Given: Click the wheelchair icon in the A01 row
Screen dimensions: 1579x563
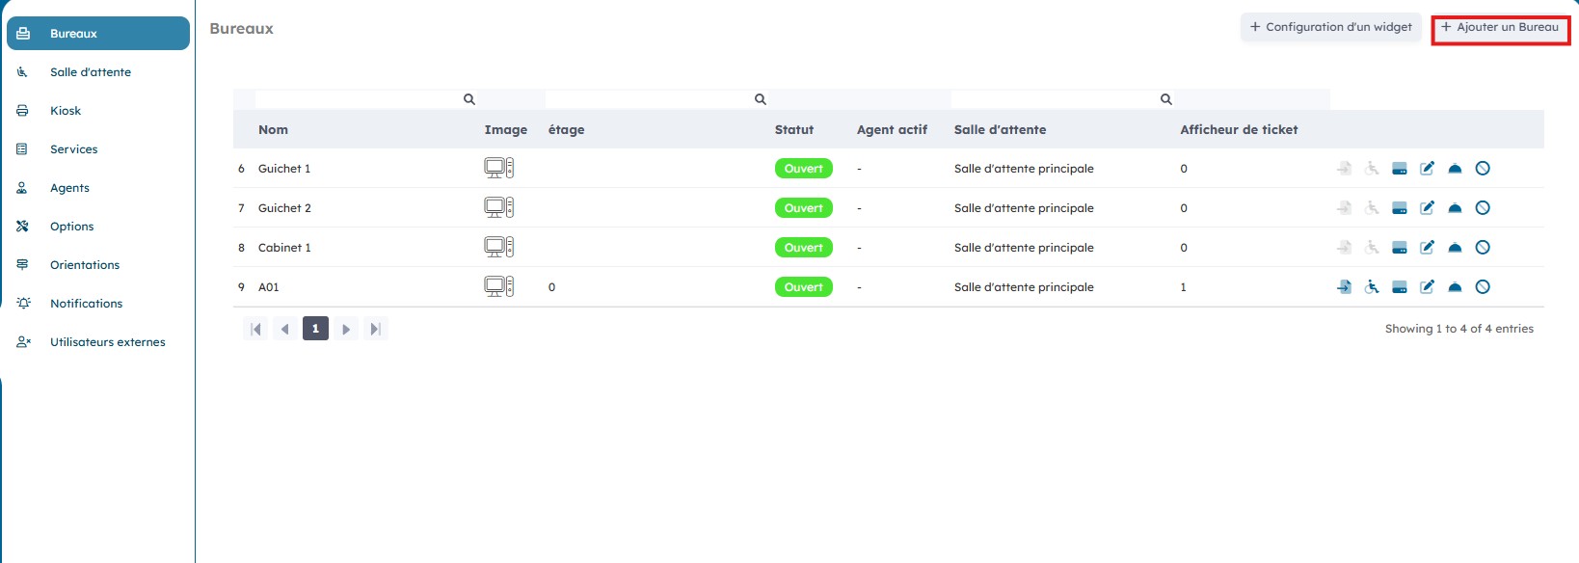Looking at the screenshot, I should click(1372, 287).
